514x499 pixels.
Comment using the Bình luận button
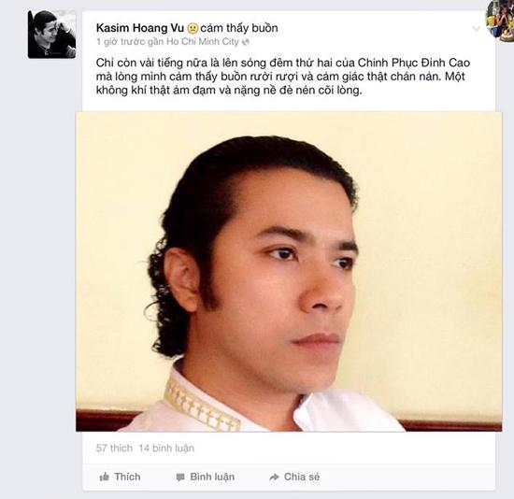[206, 477]
